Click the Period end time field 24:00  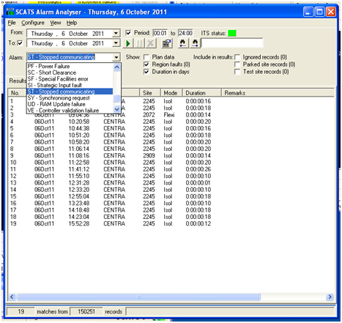tap(185, 33)
